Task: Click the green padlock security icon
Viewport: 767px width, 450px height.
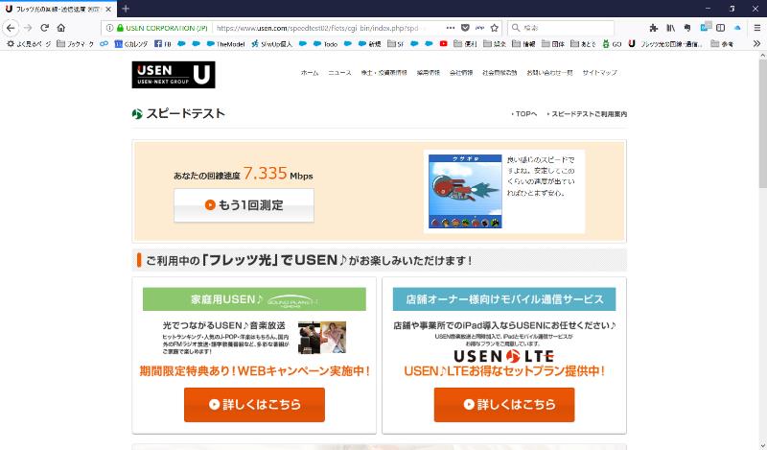Action: (120, 28)
